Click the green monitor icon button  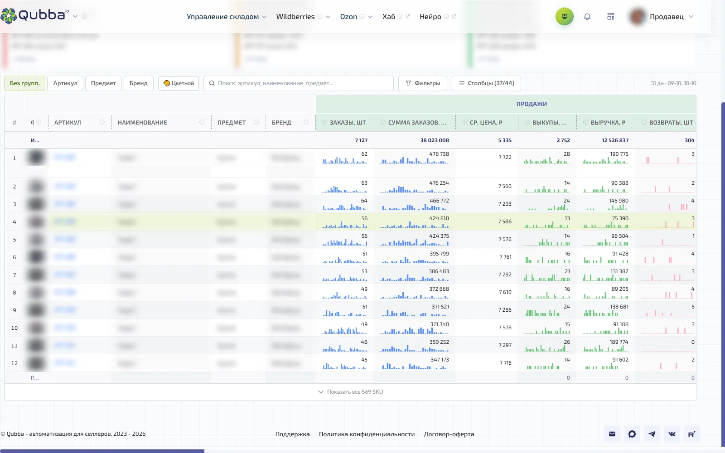click(x=565, y=16)
